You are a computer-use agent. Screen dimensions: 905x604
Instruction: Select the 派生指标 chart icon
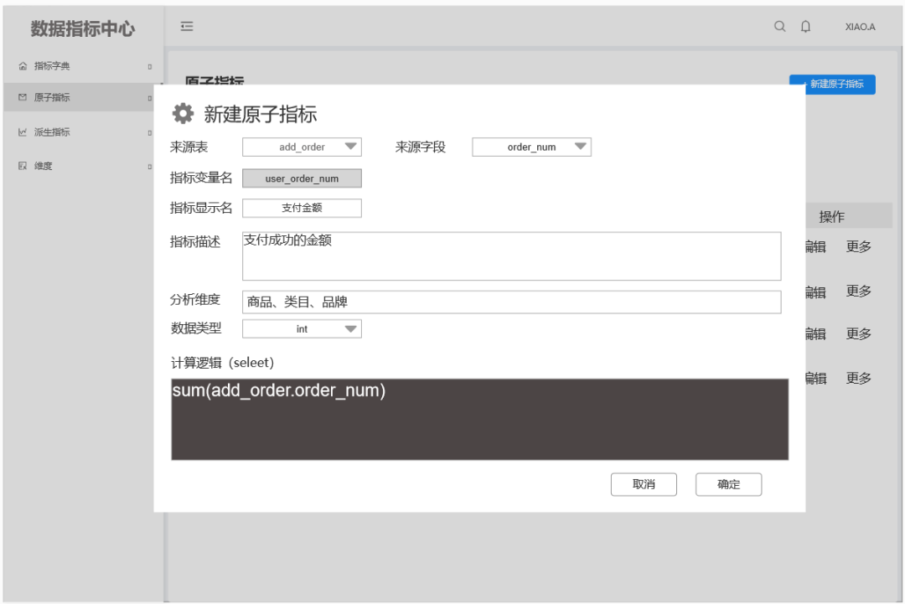tap(21, 132)
